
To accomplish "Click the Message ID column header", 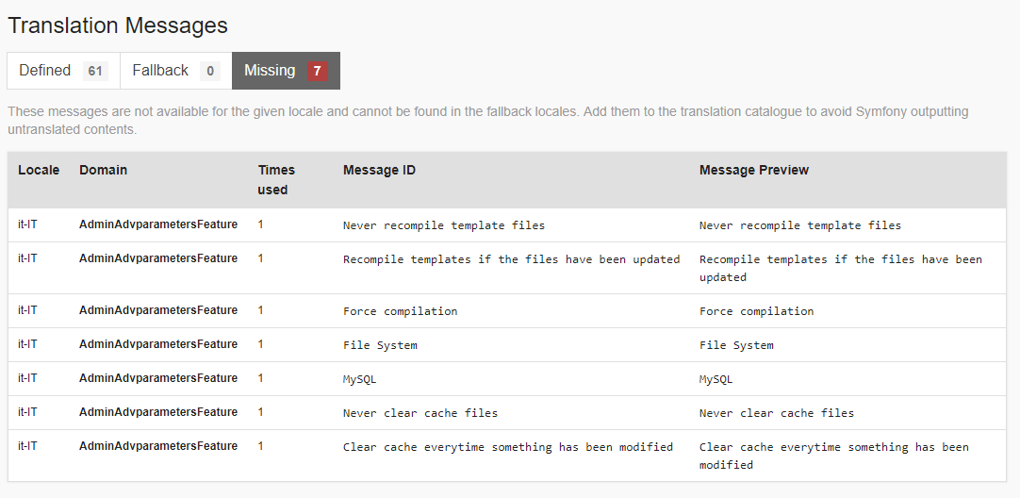I will pyautogui.click(x=379, y=171).
